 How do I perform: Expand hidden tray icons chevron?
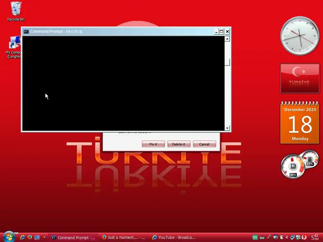[x=287, y=237]
